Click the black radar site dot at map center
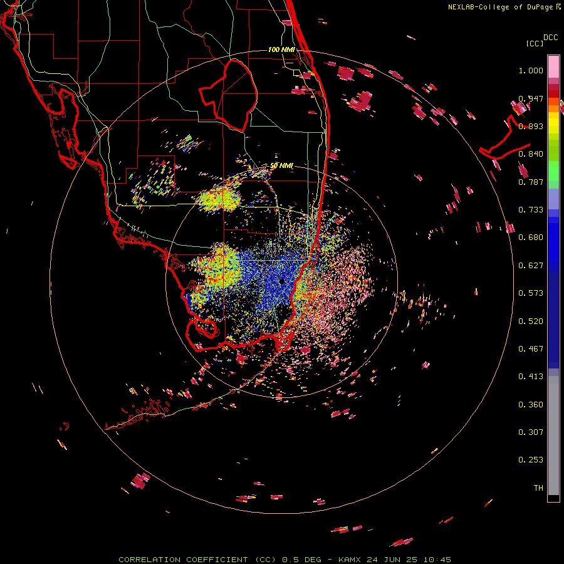This screenshot has height=564, width=564. (x=282, y=282)
